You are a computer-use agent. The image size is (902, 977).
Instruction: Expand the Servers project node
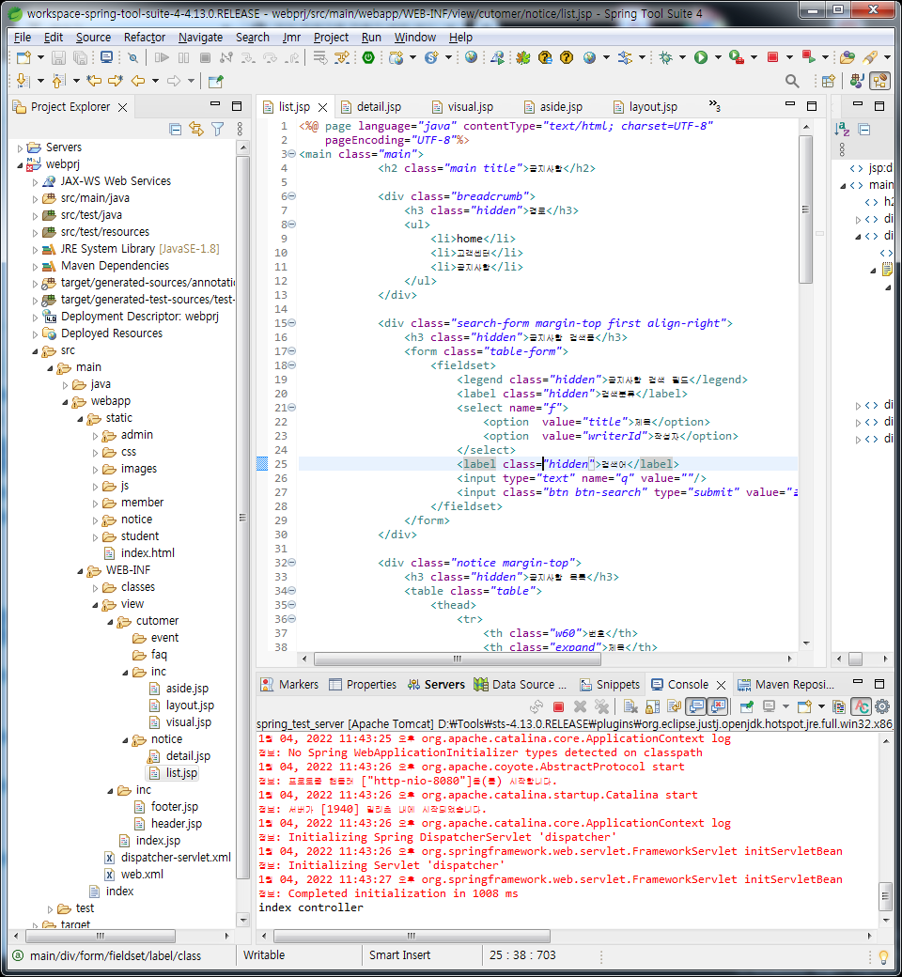click(x=20, y=148)
